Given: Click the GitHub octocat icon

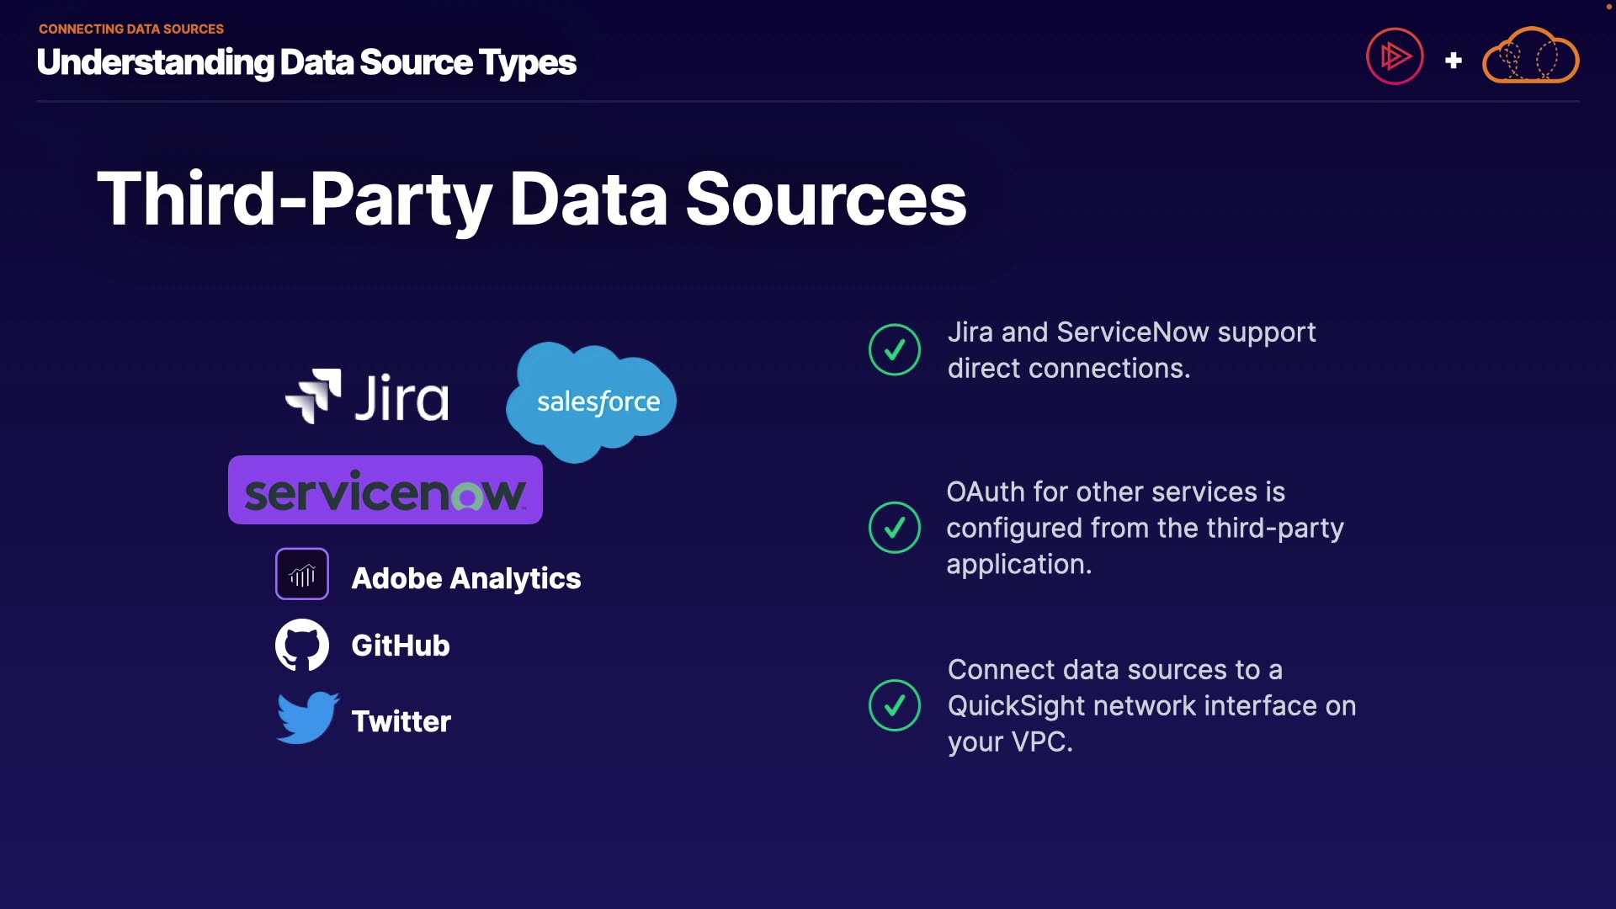Looking at the screenshot, I should point(302,646).
